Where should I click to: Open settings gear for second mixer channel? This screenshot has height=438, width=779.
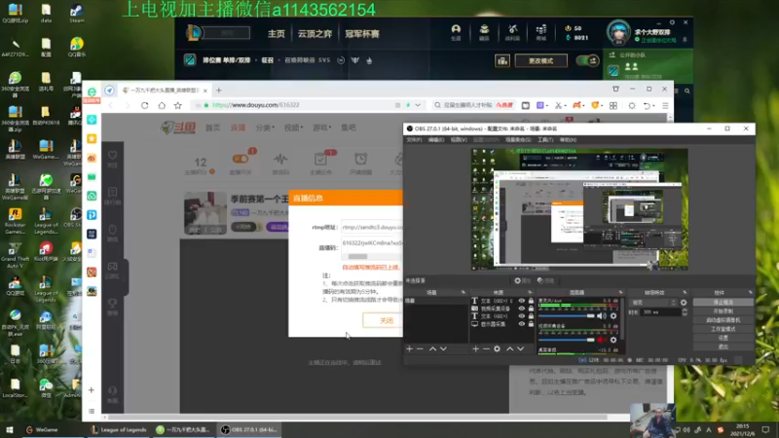pyautogui.click(x=613, y=340)
